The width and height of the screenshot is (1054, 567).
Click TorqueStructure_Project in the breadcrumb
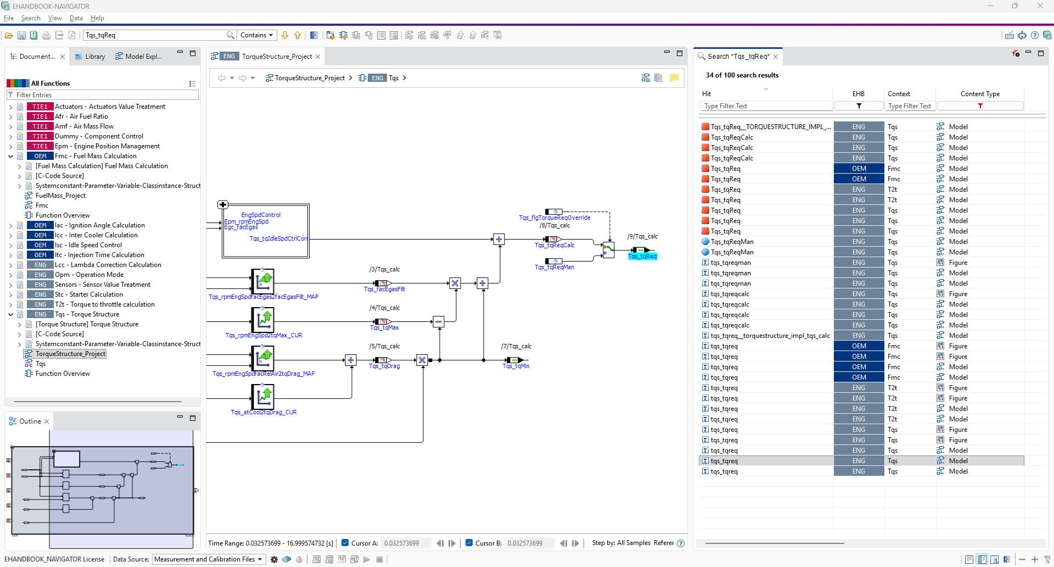[309, 78]
